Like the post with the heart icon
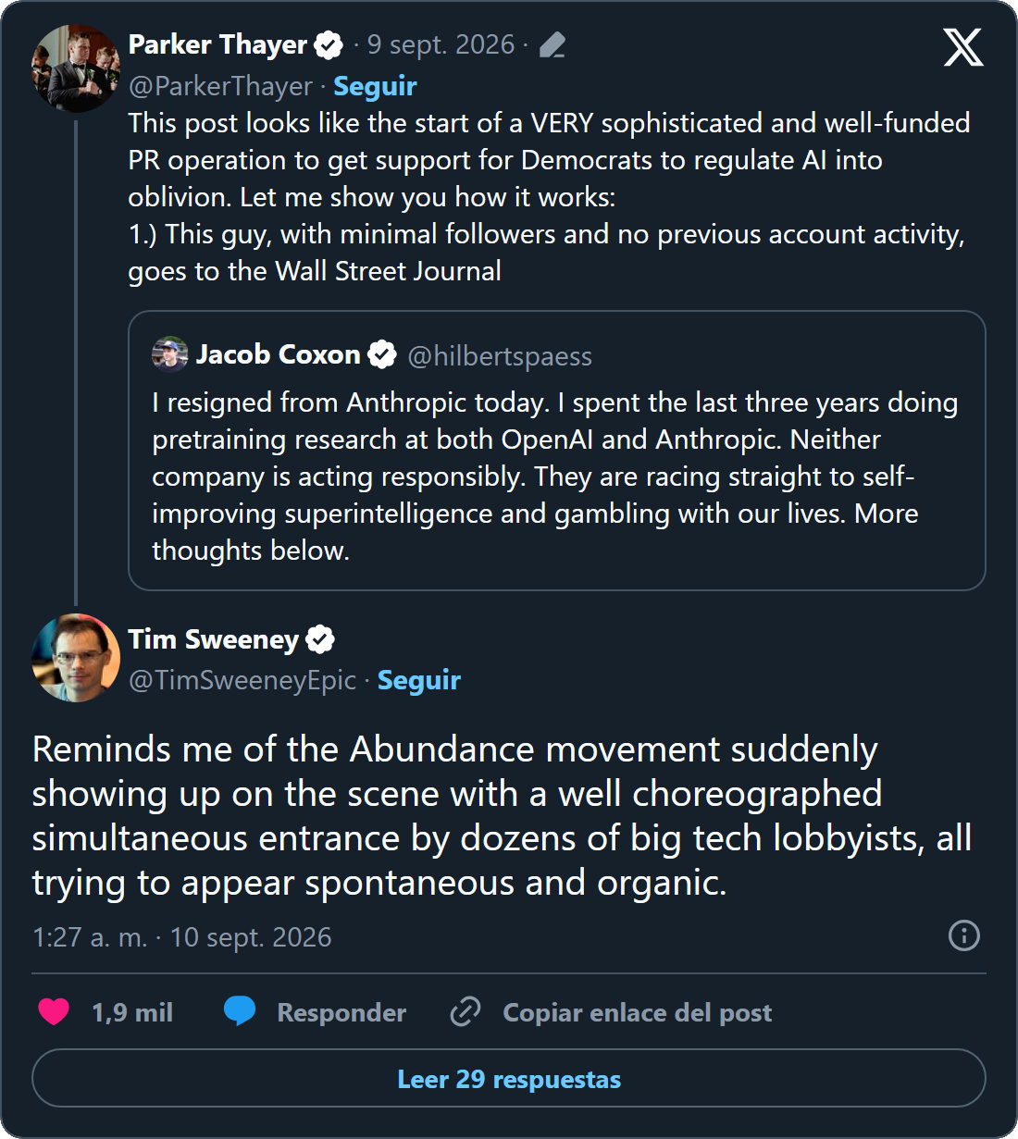 pos(54,1012)
